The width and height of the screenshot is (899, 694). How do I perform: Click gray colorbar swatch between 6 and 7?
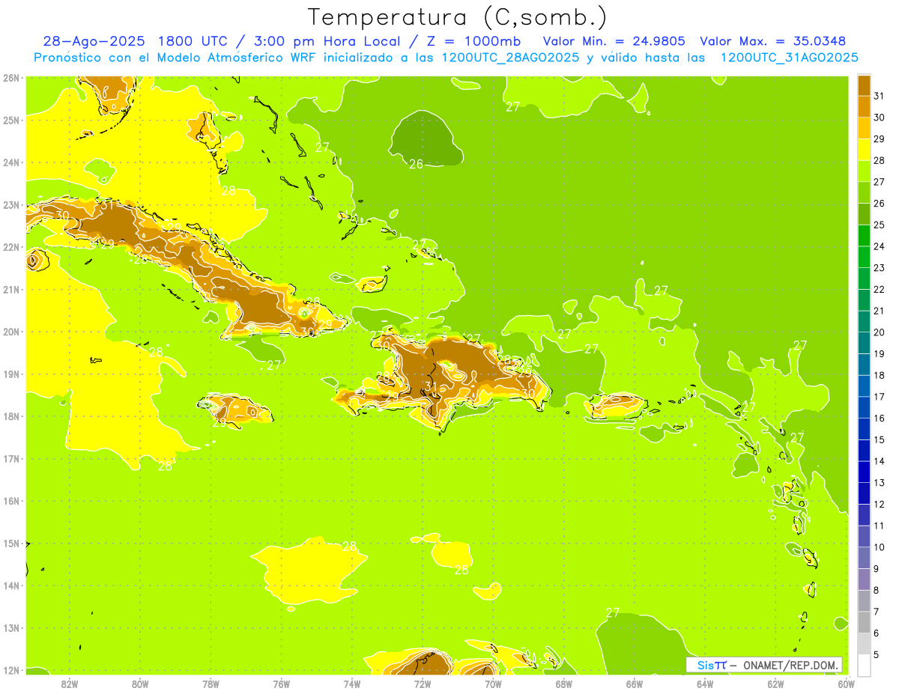864,622
